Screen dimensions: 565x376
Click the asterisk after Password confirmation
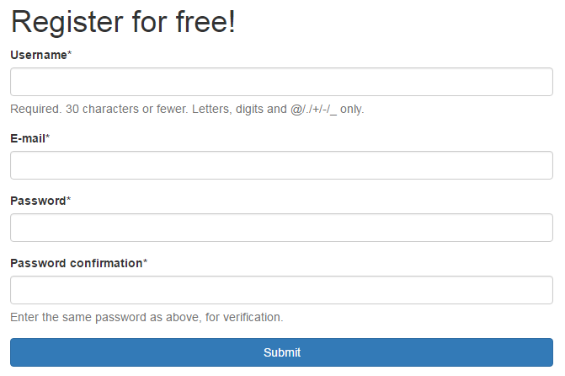coord(145,261)
